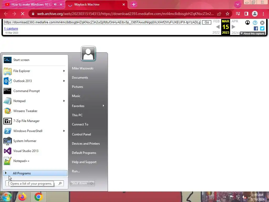
Task: Open Documents in Start menu
Action: (x=80, y=78)
